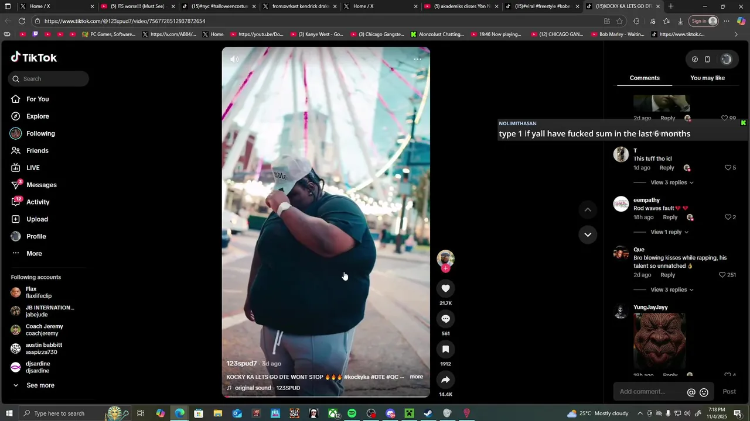Screen dimensions: 750x421
Task: Open 'original sound - 123SPUD' link
Action: click(x=267, y=388)
